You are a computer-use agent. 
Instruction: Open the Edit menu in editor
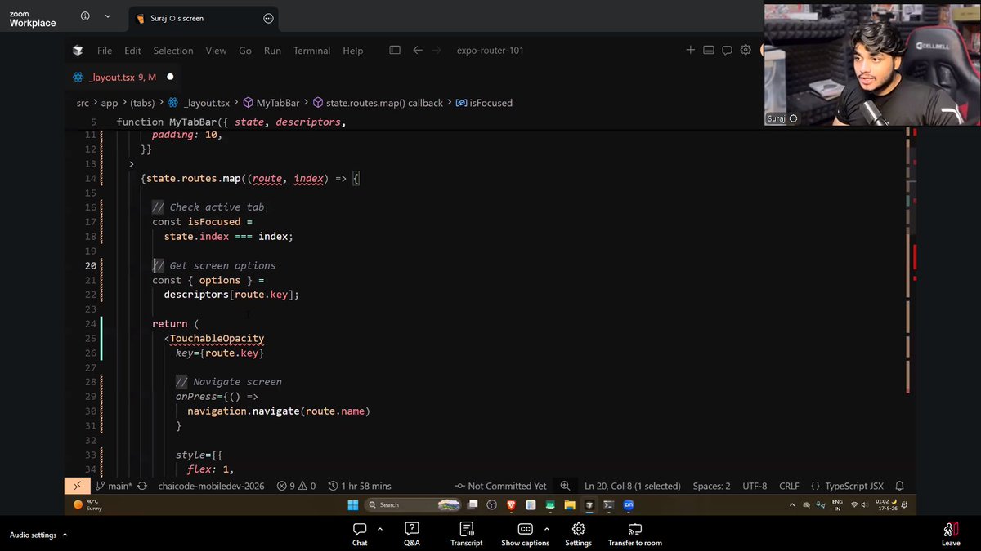tap(132, 51)
